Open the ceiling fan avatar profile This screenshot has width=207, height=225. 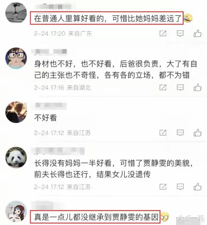[16, 12]
